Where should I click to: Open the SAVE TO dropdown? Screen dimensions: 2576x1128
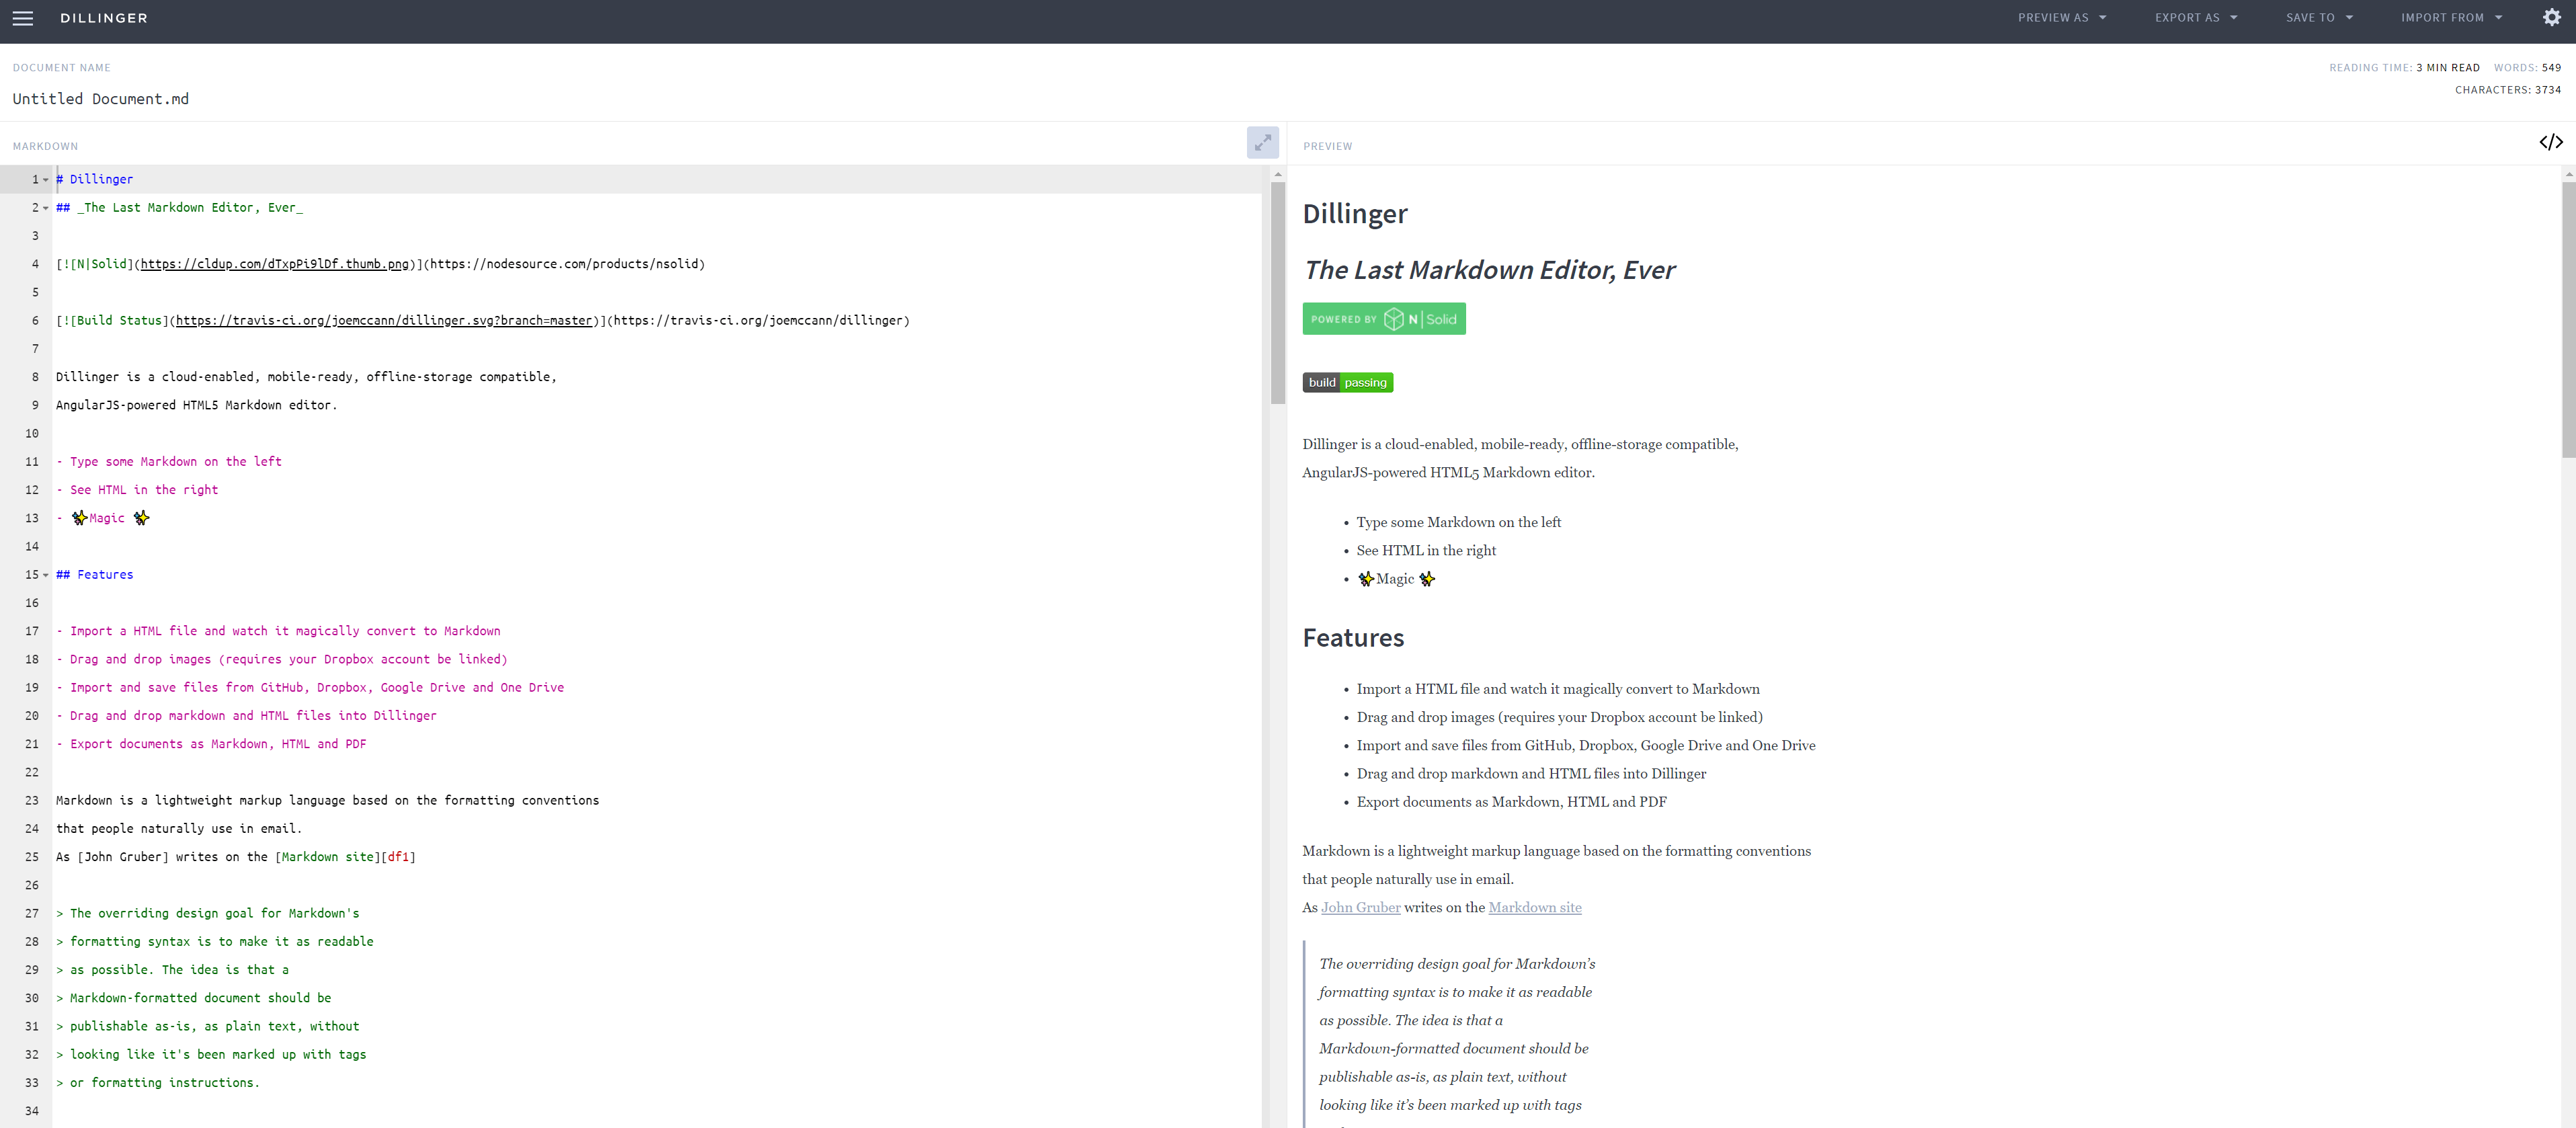click(2319, 17)
